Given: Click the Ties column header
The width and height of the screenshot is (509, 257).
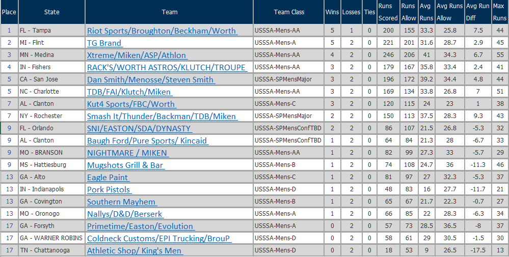Looking at the screenshot, I should (x=369, y=12).
